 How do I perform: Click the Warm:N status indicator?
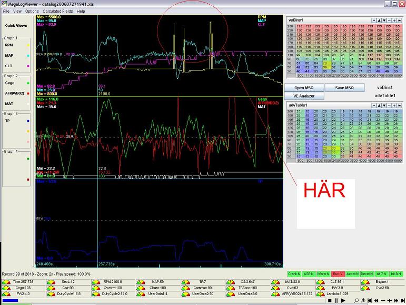323,274
